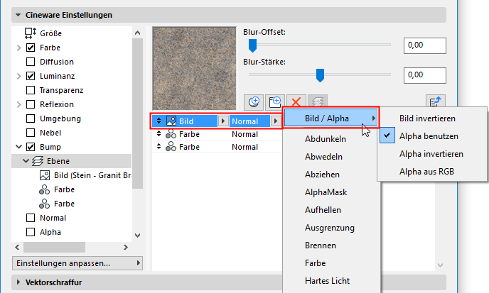Enable the Umgebung checkbox
The image size is (489, 293).
click(31, 118)
